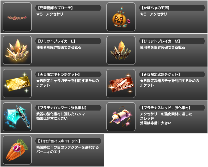Choose the Limit Breaker M crystal icon

[x=121, y=50]
